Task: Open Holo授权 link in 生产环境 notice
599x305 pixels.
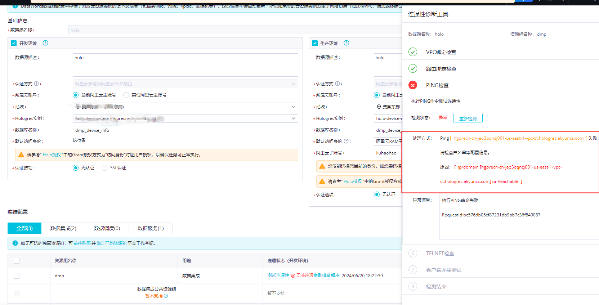Action: 353,181
